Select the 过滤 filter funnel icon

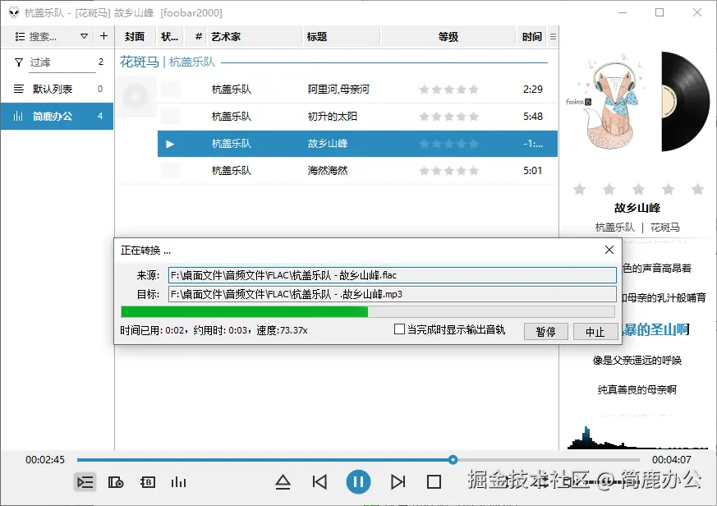(18, 62)
